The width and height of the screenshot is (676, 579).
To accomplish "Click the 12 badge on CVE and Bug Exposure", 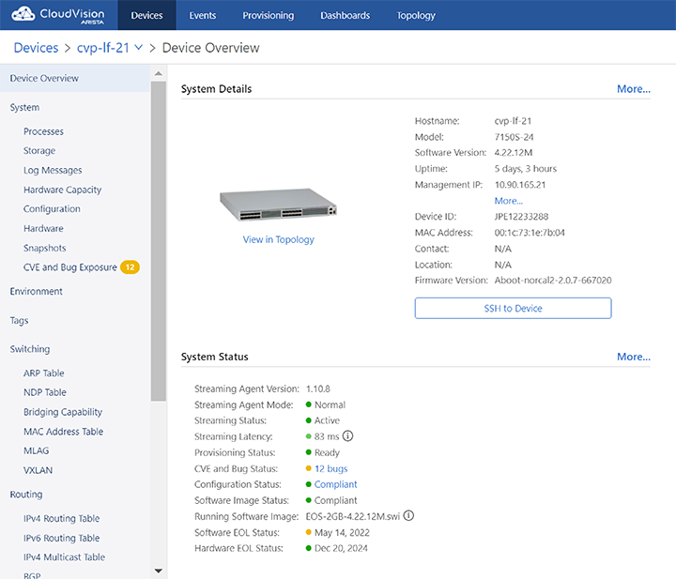I will pyautogui.click(x=130, y=267).
